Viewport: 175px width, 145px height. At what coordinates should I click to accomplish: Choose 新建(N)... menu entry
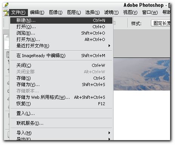61,20
